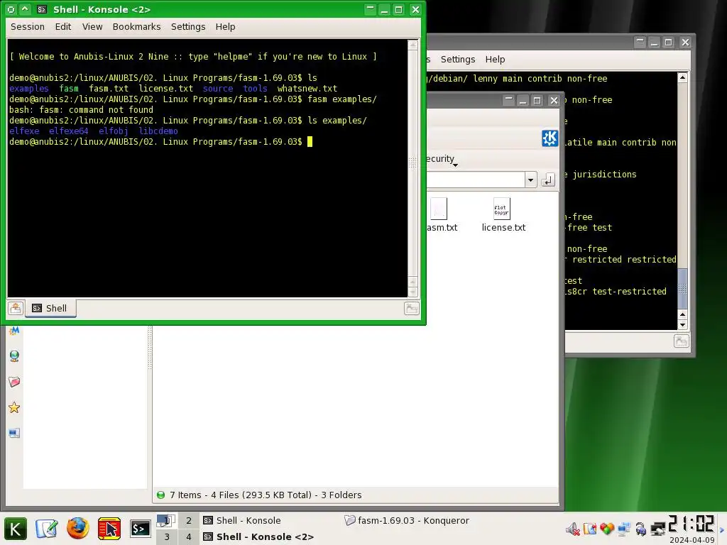727x545 pixels.
Task: Click the scroll-up arrow in Konsole <2> scrollbar
Action: point(412,45)
